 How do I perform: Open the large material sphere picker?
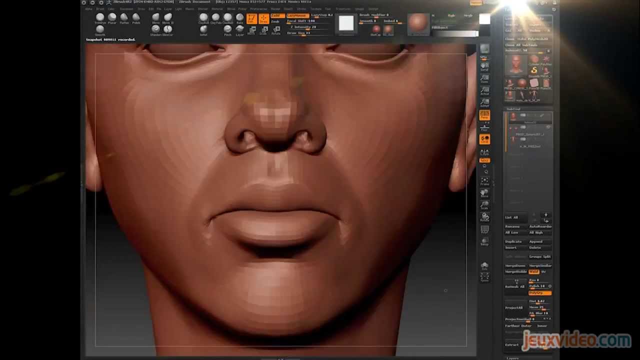[x=418, y=24]
